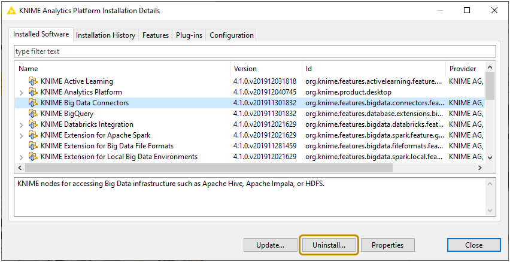Click version 4.1.0.v201911281459 cell

[x=265, y=145]
